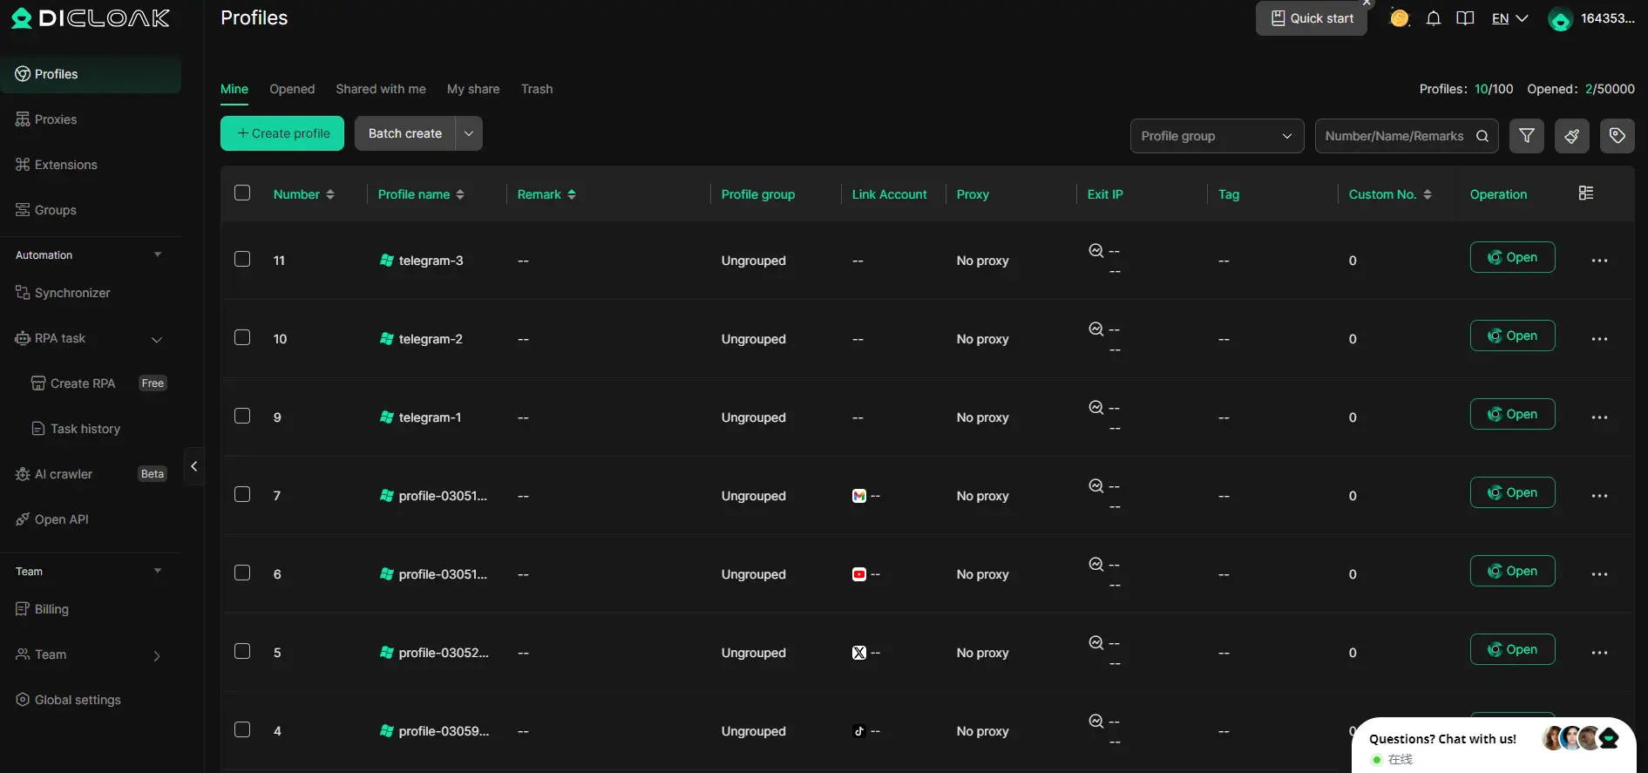1648x773 pixels.
Task: Click the Number/Name/Remarks search field
Action: (1394, 136)
